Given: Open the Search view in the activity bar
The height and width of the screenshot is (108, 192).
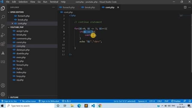Looking at the screenshot, I should [x=3, y=17].
